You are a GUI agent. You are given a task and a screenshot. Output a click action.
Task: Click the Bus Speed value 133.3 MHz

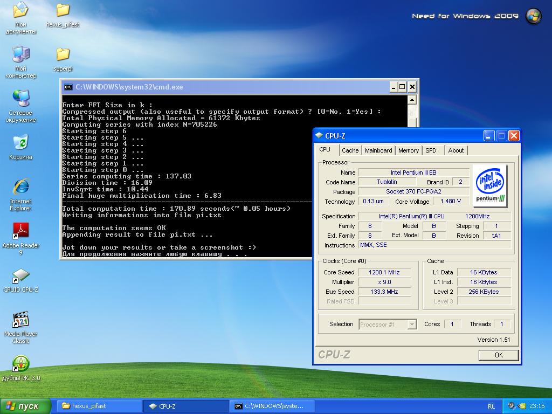(384, 292)
